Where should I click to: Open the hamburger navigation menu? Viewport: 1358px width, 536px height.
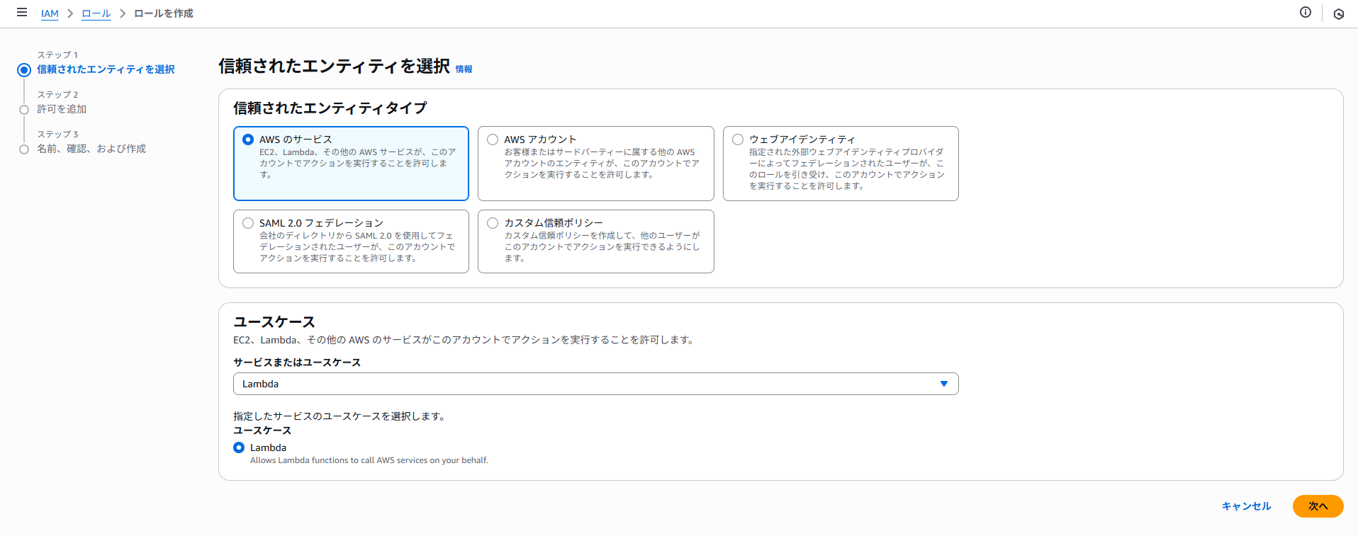tap(22, 13)
